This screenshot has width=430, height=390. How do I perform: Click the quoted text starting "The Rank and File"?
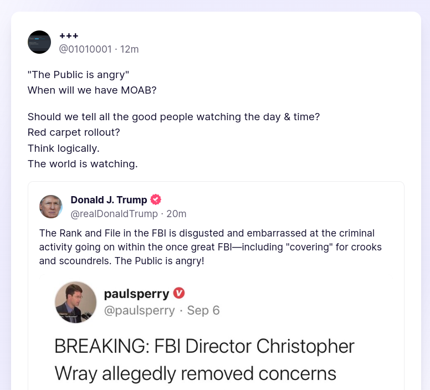(x=210, y=247)
